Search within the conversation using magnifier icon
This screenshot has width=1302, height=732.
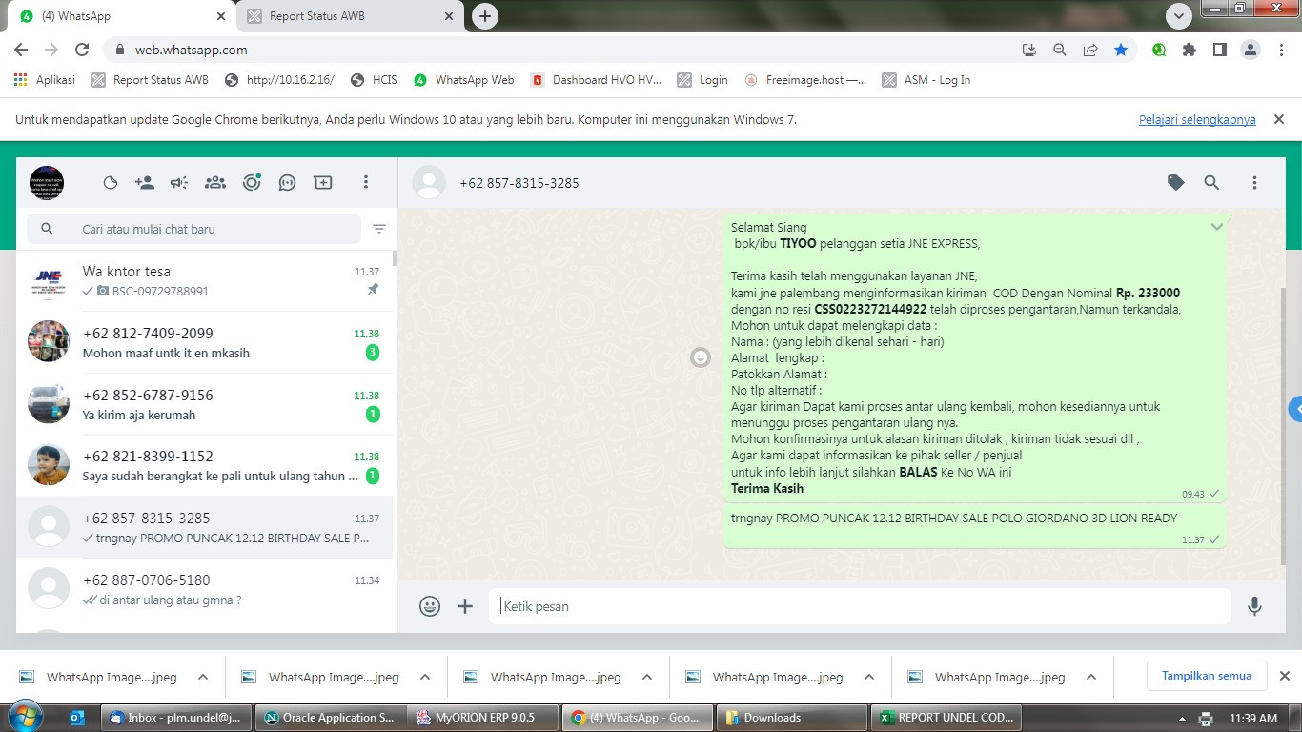click(x=1211, y=183)
